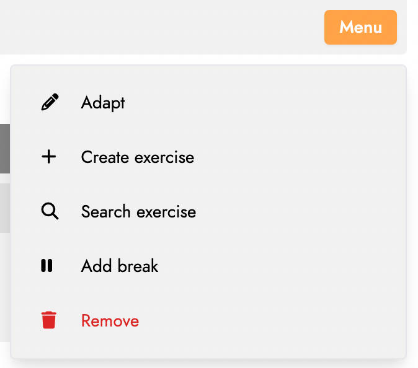Click the plus icon for Create exercise
Viewport: 418px width, 368px height.
tap(49, 157)
